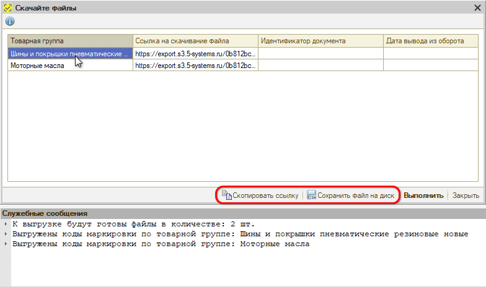Select the Шины и покрышки пневматические row
Viewport: 486px width, 287px height.
pyautogui.click(x=70, y=53)
